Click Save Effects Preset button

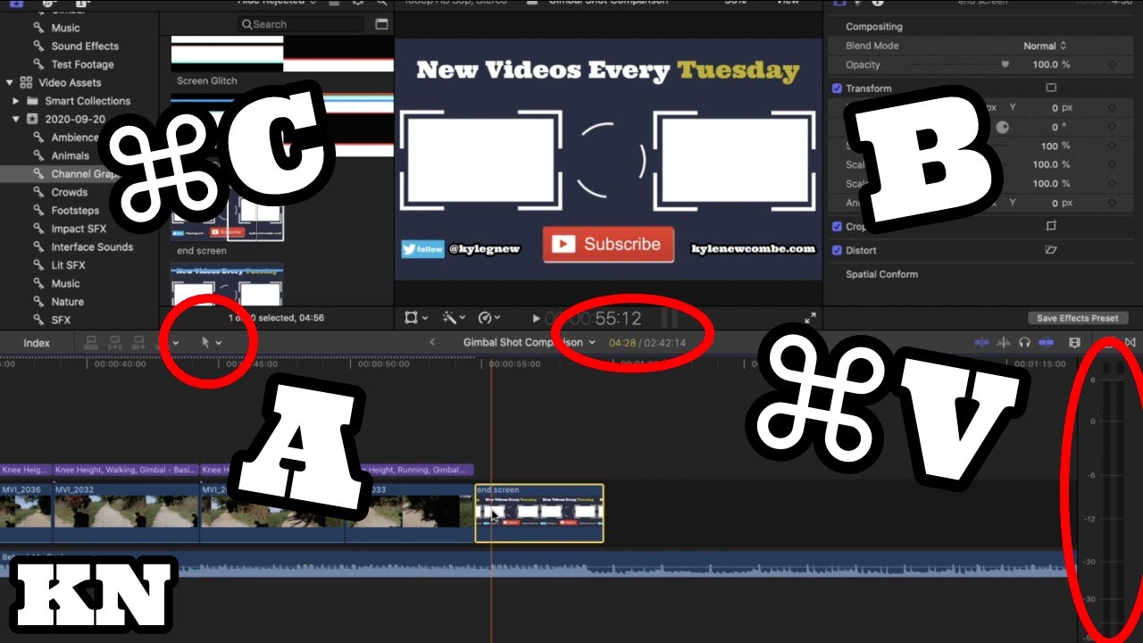[x=1077, y=318]
